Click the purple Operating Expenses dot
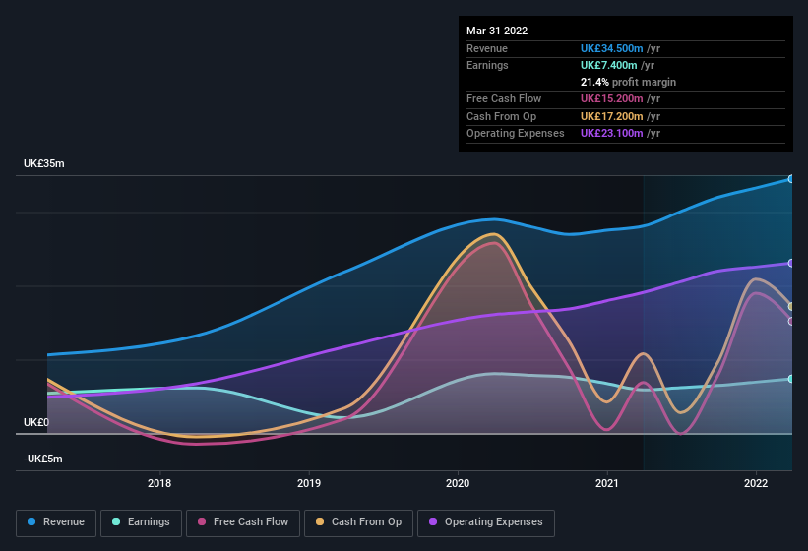The height and width of the screenshot is (551, 808). [434, 522]
